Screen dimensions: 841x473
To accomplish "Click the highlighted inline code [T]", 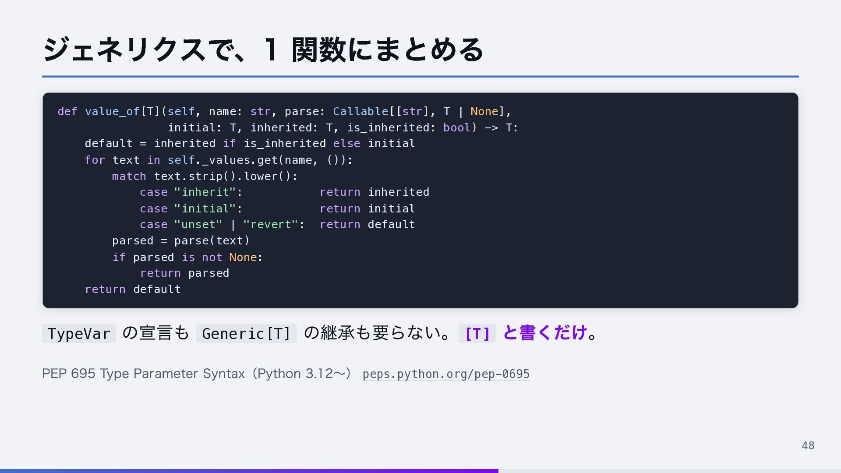I will tap(477, 334).
